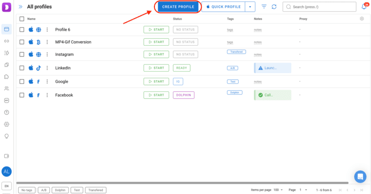Start the Profile 6 profile
371x194 pixels.
156,30
